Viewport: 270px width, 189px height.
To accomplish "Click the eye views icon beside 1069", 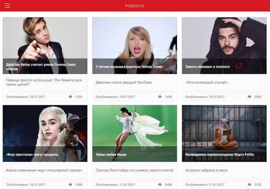I will [x=70, y=184].
